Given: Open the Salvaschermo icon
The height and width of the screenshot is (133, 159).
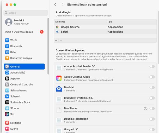Looking at the screenshot, I should (7, 90).
